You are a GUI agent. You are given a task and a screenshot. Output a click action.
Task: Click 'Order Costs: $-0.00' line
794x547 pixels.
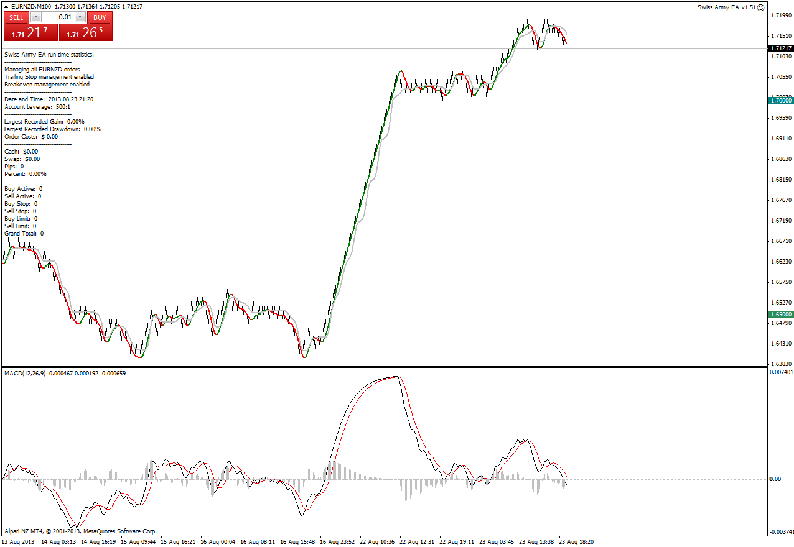point(31,137)
